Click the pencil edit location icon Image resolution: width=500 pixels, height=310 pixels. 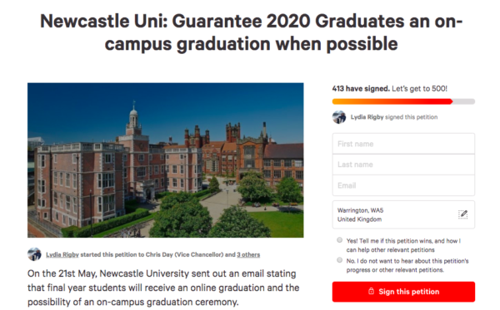coord(462,214)
